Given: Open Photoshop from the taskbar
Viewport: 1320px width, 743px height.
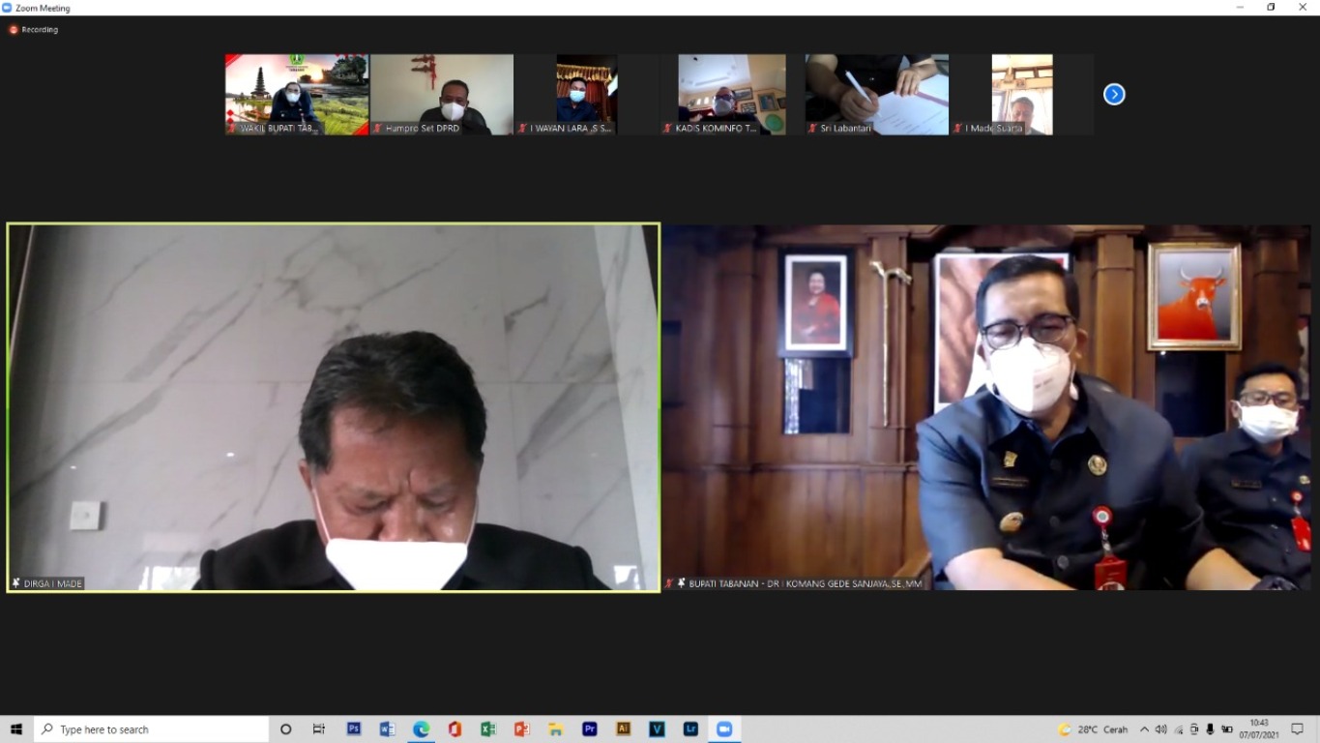Looking at the screenshot, I should tap(354, 729).
